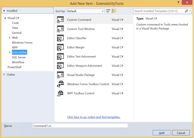Open the Sort by Default dropdown
The image size is (194, 138).
point(85,11)
